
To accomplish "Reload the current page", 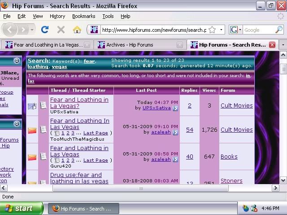I will 45,30.
